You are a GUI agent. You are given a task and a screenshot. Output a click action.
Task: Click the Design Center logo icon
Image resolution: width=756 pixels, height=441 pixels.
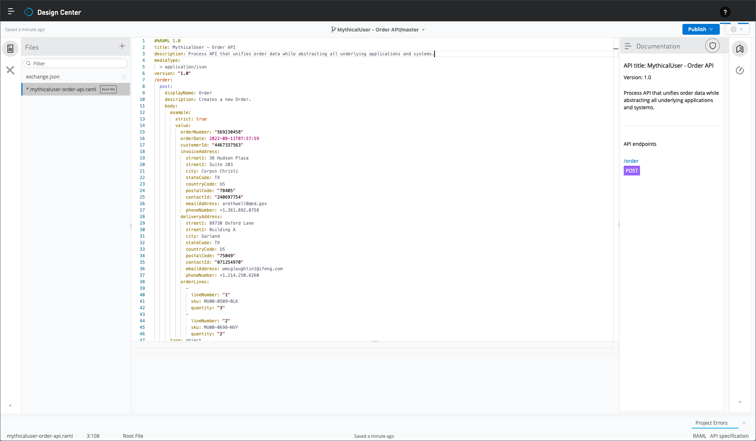tap(28, 12)
